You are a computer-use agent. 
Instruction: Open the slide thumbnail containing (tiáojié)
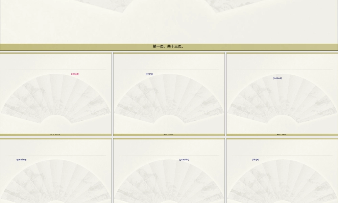[282, 179]
